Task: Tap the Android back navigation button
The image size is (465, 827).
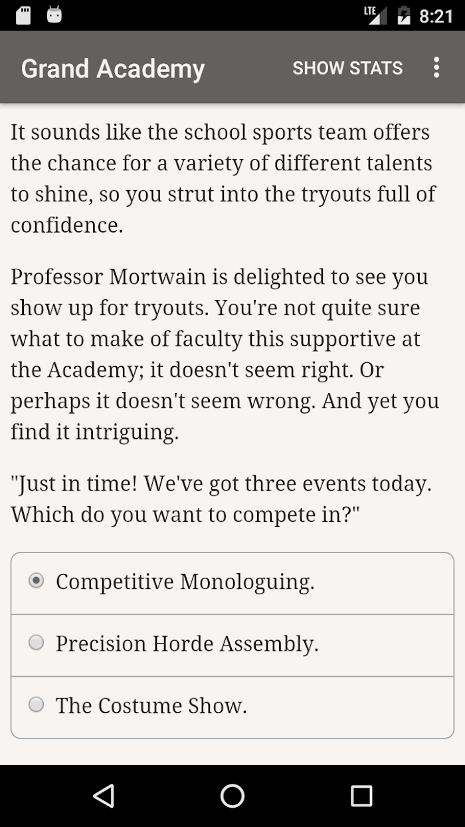Action: click(x=104, y=796)
